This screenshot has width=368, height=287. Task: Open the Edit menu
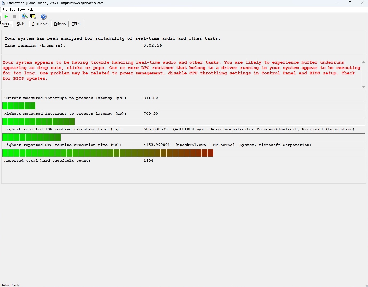(x=12, y=10)
